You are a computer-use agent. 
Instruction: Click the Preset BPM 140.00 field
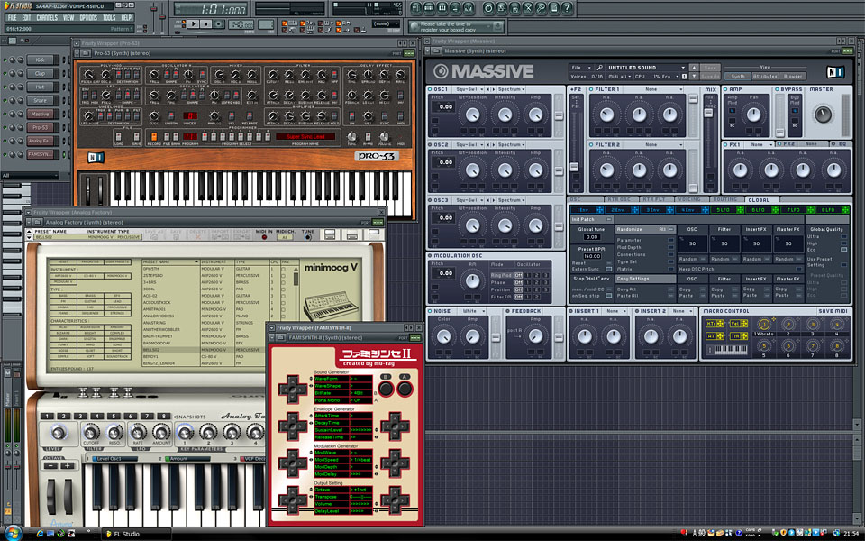[x=592, y=256]
